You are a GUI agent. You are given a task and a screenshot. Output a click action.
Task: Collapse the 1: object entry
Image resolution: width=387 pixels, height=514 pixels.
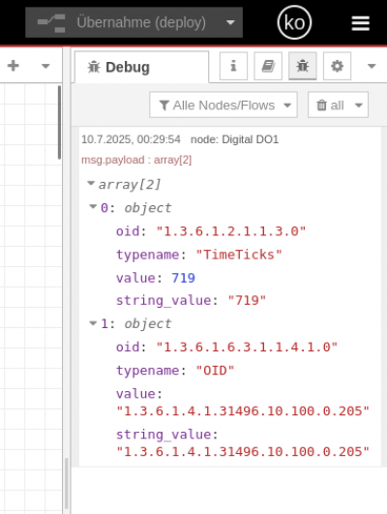[x=93, y=323]
